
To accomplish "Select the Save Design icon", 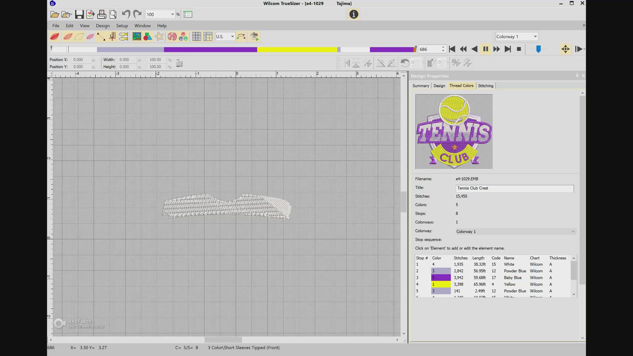I will 79,14.
